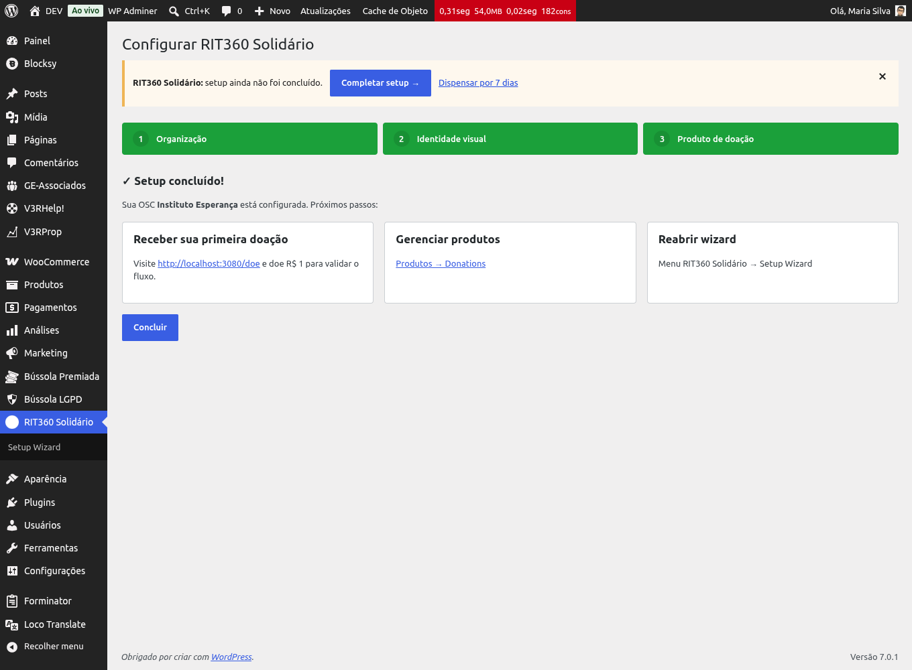Click Dispensar por 7 dias link

coord(478,83)
